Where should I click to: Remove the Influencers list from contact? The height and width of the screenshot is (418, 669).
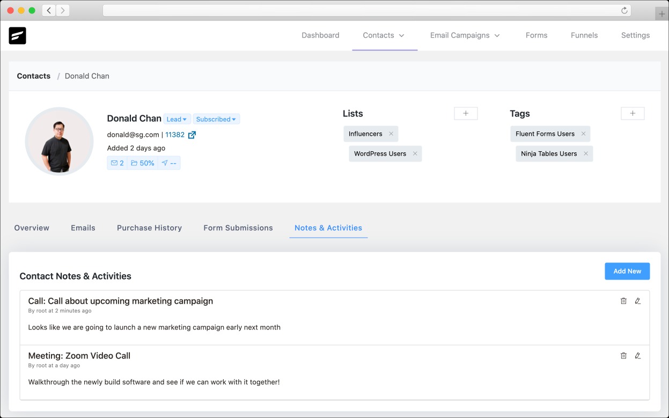coord(391,134)
